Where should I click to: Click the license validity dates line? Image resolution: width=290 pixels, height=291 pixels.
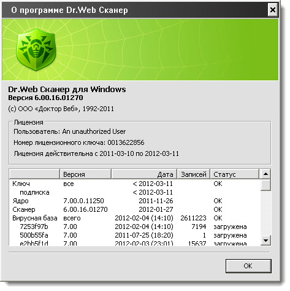click(x=96, y=153)
